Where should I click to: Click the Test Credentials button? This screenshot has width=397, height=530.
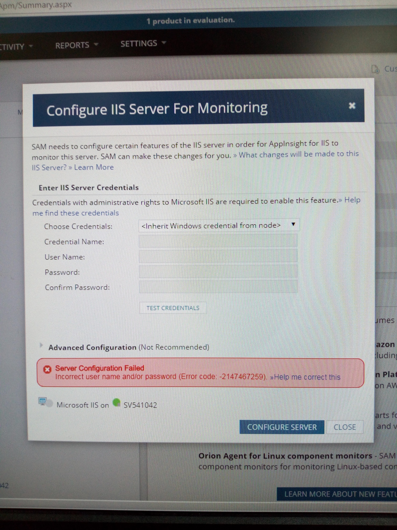173,308
